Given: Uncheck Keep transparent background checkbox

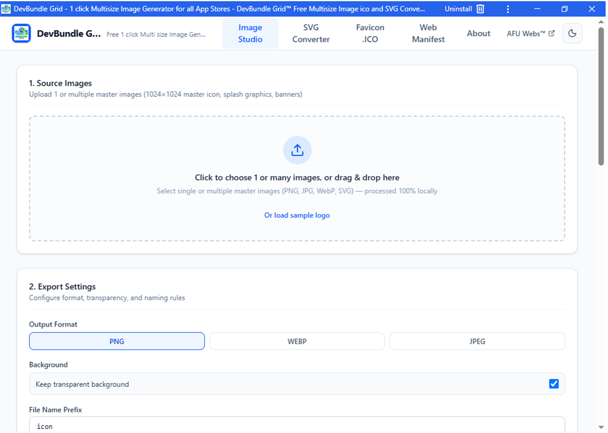Looking at the screenshot, I should (x=553, y=384).
